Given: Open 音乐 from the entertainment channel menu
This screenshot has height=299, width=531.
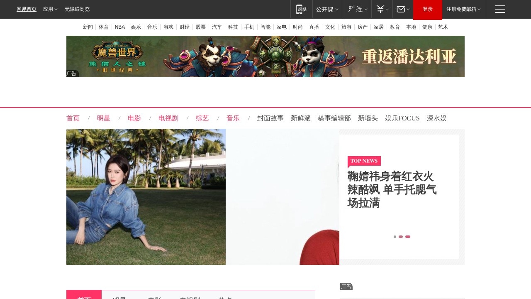Looking at the screenshot, I should [x=233, y=118].
